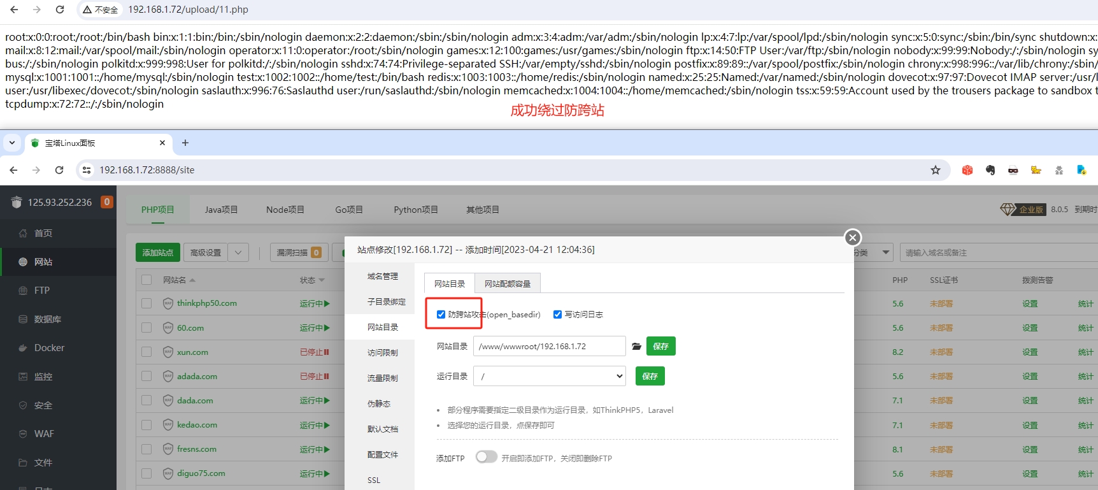Open site info icon beside 192.168.1.72:8888 address
The width and height of the screenshot is (1098, 490).
pos(87,170)
